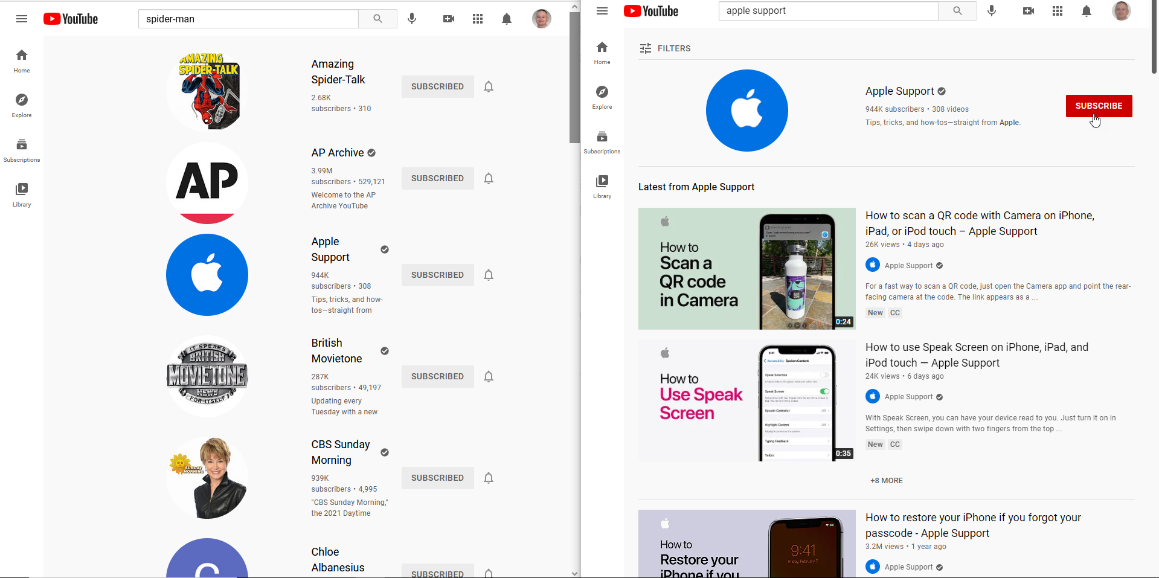Open large Apple Support logo in right window
Image resolution: width=1159 pixels, height=578 pixels.
pos(747,111)
